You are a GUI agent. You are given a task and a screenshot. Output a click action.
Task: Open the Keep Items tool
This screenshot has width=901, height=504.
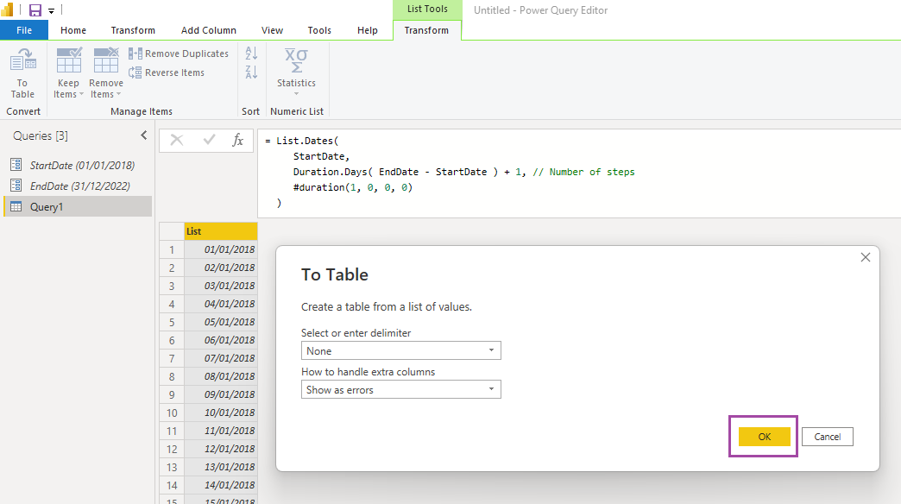click(68, 73)
